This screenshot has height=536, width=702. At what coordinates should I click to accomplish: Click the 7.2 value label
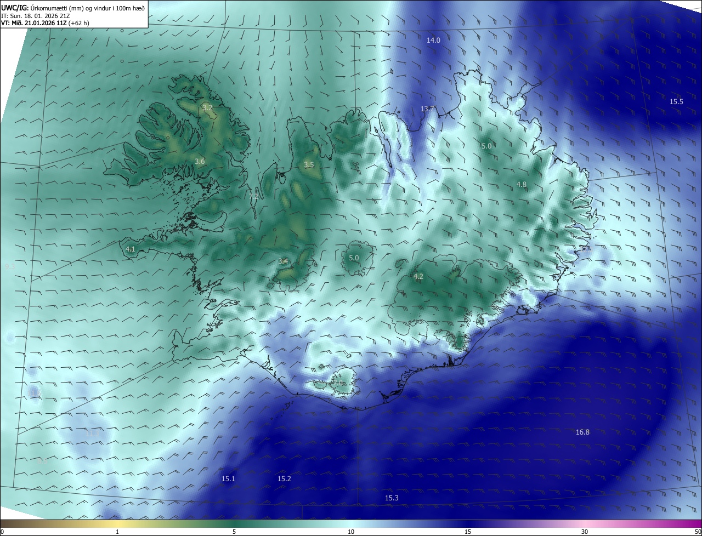point(253,196)
